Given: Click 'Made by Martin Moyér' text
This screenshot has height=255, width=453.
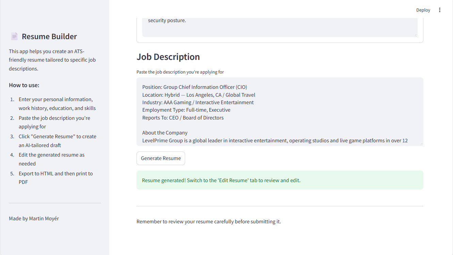Looking at the screenshot, I should click(x=34, y=219).
